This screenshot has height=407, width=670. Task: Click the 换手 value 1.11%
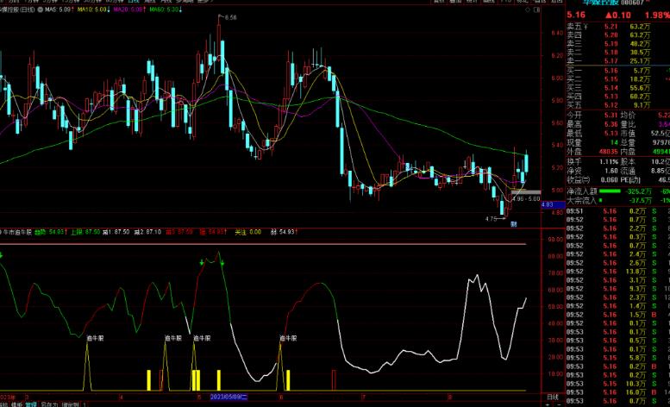tap(609, 162)
